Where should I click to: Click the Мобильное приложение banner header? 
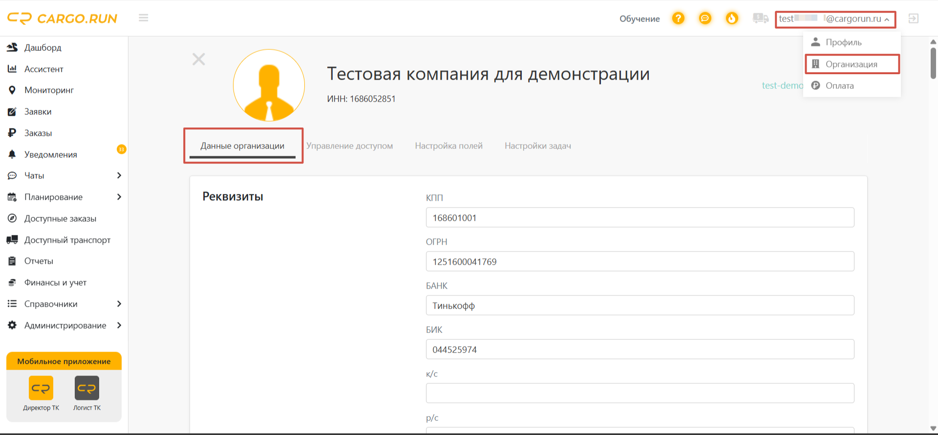click(64, 361)
